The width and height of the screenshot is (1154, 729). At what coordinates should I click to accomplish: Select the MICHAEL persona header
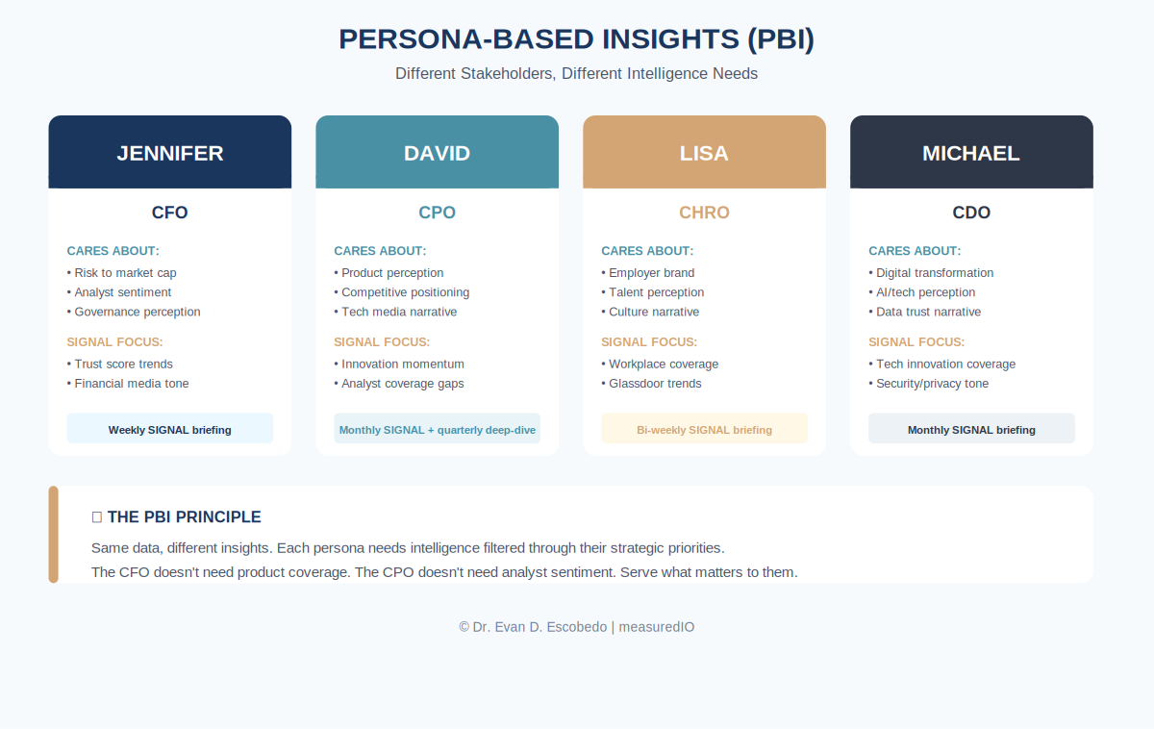point(971,152)
